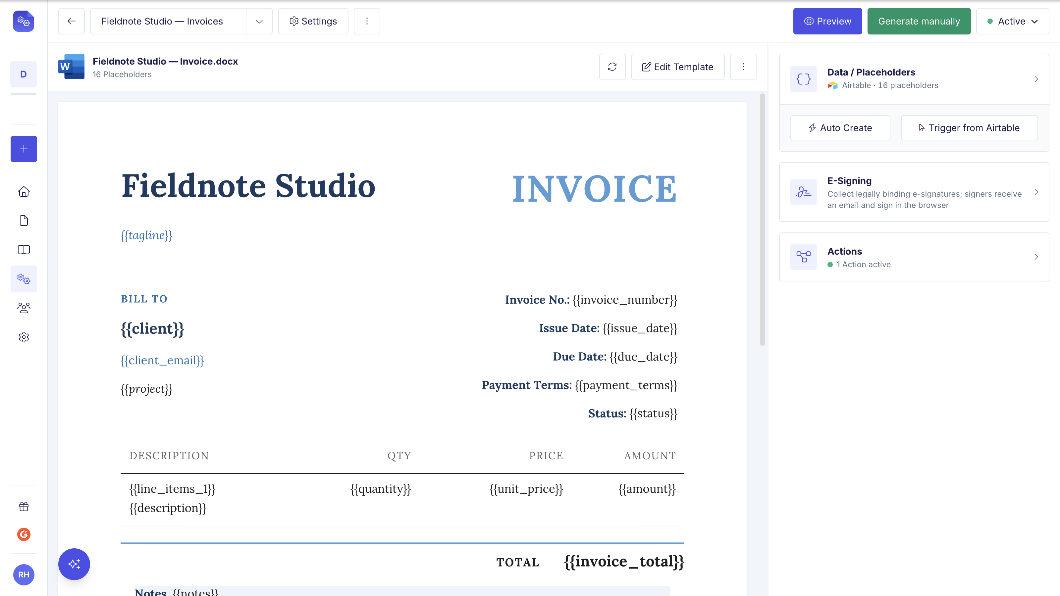Click the {{line_items_1}} placeholder

[x=172, y=489]
